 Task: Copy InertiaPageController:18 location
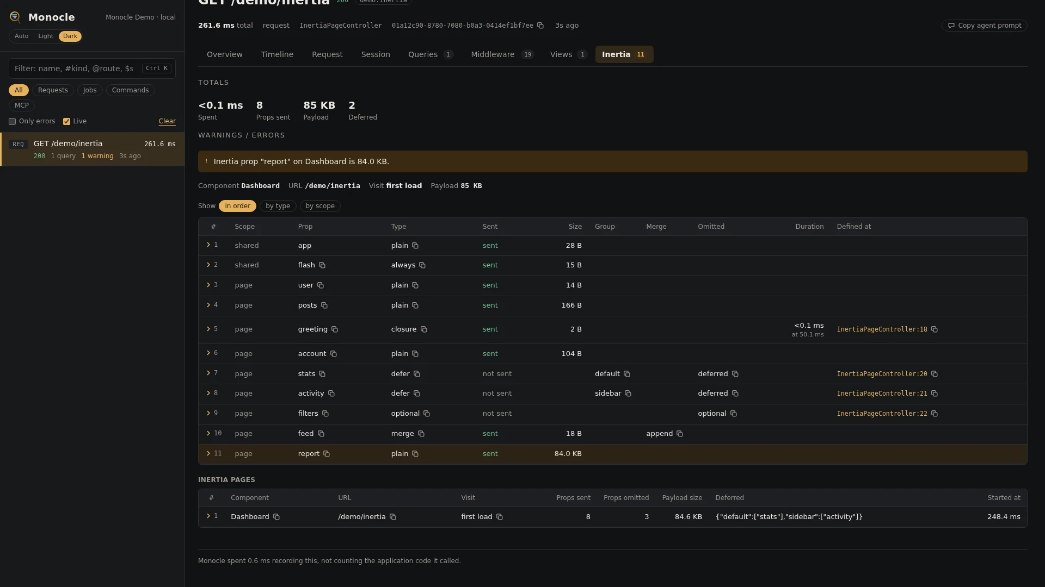click(935, 329)
